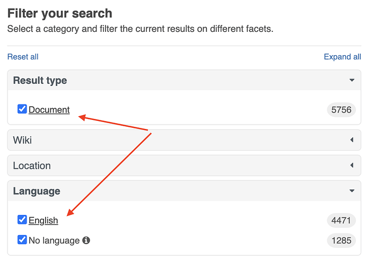
Task: Click the Language panel heading
Action: [x=37, y=191]
